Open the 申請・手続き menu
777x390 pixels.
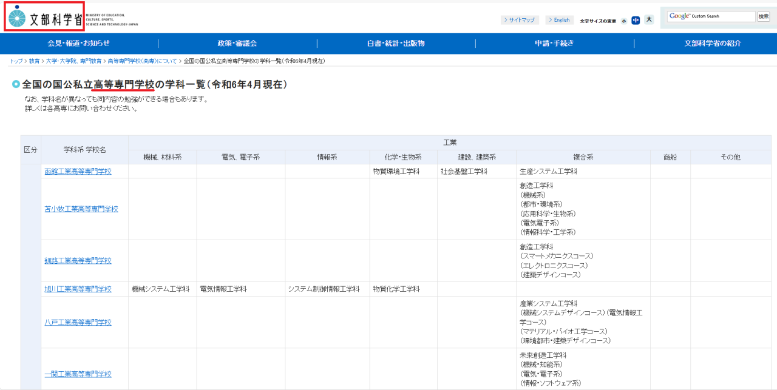click(554, 43)
